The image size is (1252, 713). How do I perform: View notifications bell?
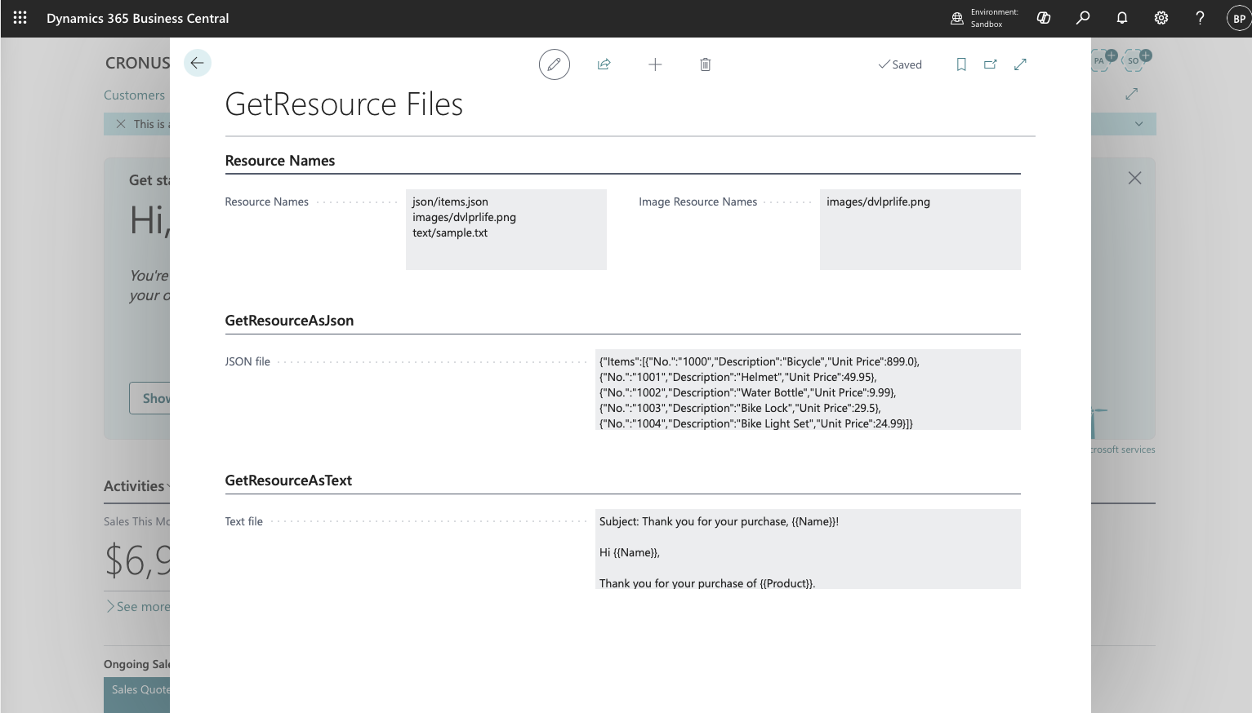click(x=1122, y=18)
